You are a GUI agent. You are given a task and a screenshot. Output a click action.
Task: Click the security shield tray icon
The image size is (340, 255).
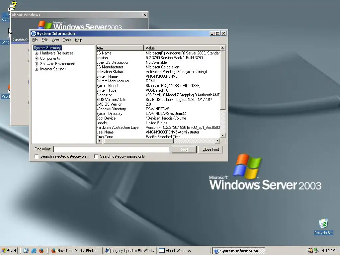coord(310,251)
